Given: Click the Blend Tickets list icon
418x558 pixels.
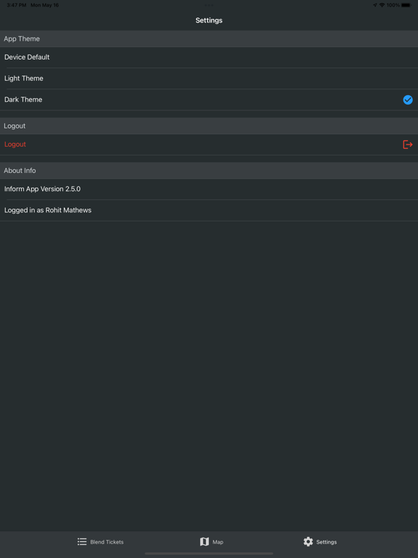Looking at the screenshot, I should [82, 542].
